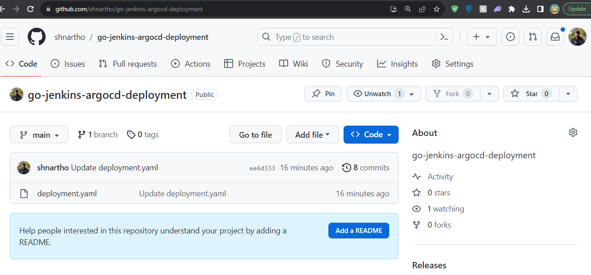Click the Chrome profile avatar icon
The height and width of the screenshot is (275, 591).
555,9
